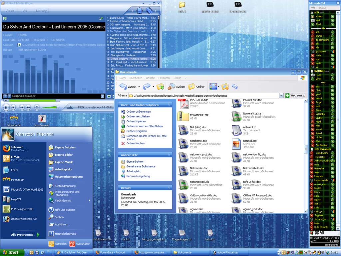
Task: Open the Favoriten menu
Action: [164, 78]
